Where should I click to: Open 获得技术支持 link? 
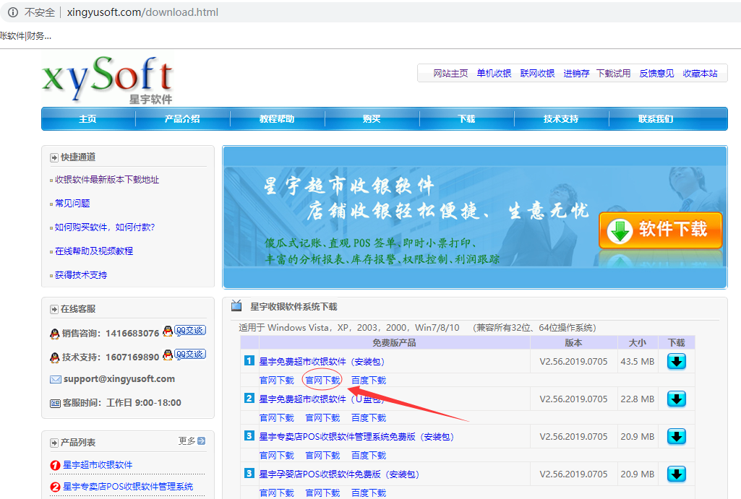point(81,274)
